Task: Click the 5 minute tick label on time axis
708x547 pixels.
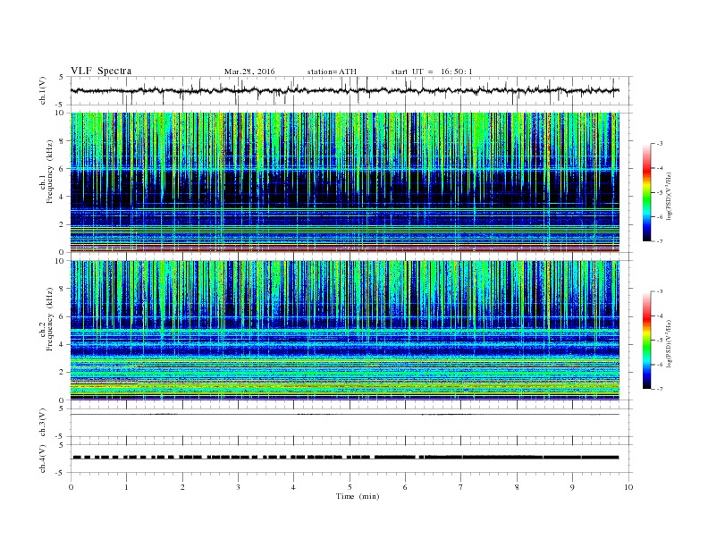Action: [350, 487]
